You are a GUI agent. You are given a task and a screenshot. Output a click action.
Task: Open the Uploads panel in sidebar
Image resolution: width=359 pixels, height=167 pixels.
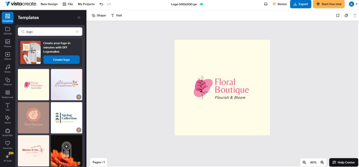[x=8, y=31]
